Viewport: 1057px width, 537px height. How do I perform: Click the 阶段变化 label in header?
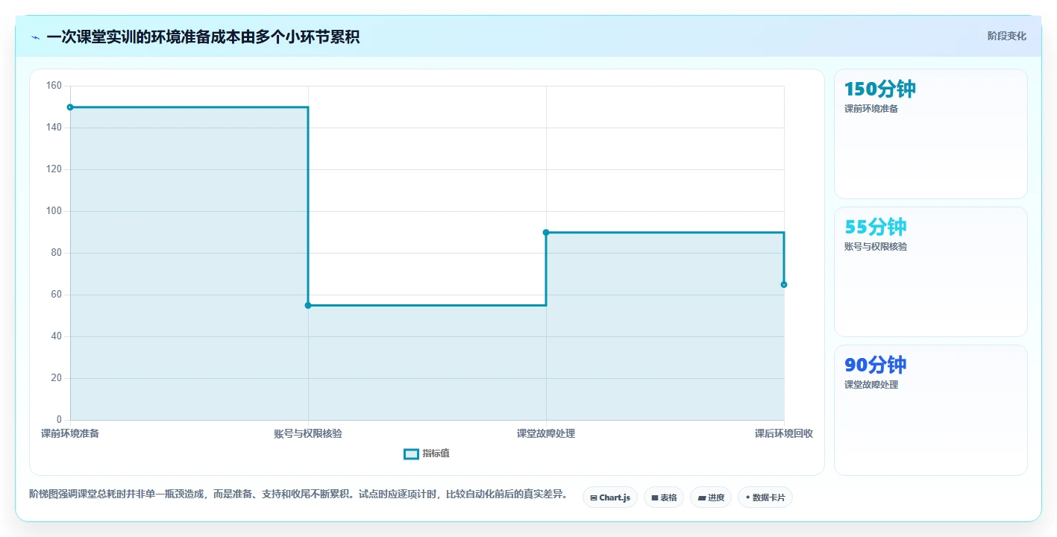(x=1006, y=36)
